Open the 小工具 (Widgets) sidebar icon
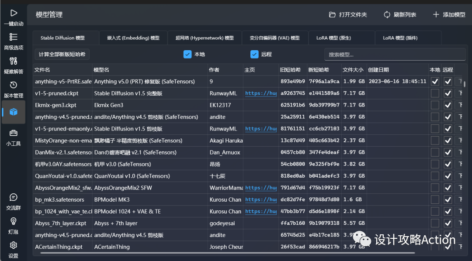 click(x=13, y=137)
